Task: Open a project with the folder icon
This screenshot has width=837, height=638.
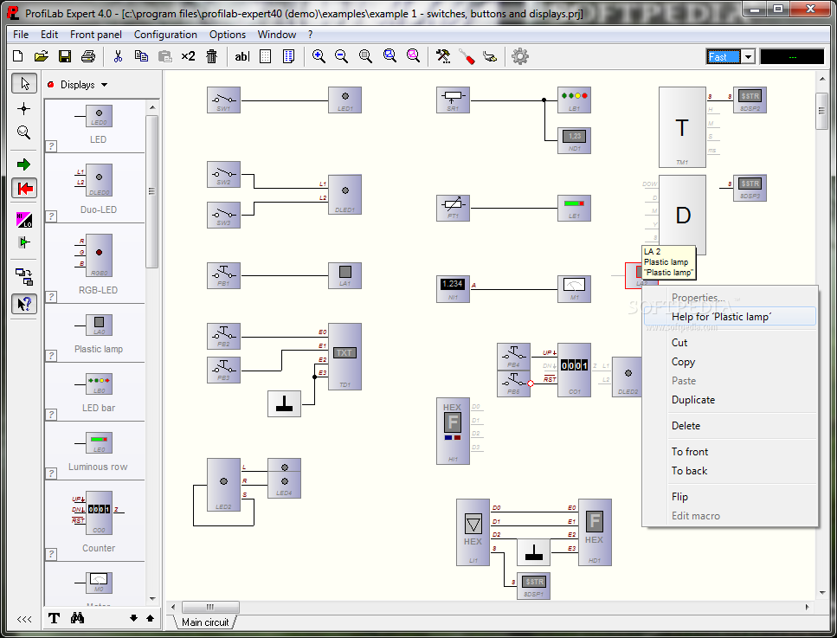Action: pyautogui.click(x=41, y=56)
